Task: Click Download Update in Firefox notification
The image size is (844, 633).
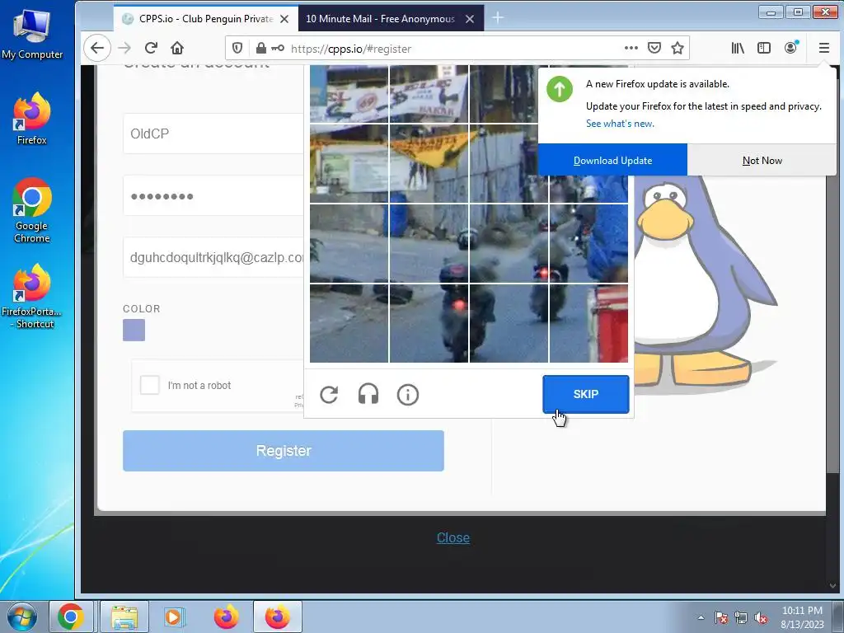Action: 612,161
